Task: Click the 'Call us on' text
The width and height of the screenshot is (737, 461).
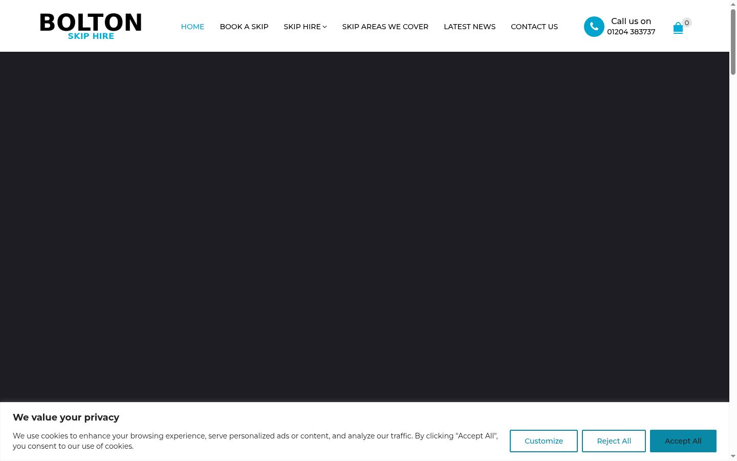Action: (x=631, y=21)
